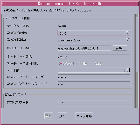The height and width of the screenshot is (125, 140).
Task: Open the window menu in title bar
Action: (4, 4)
